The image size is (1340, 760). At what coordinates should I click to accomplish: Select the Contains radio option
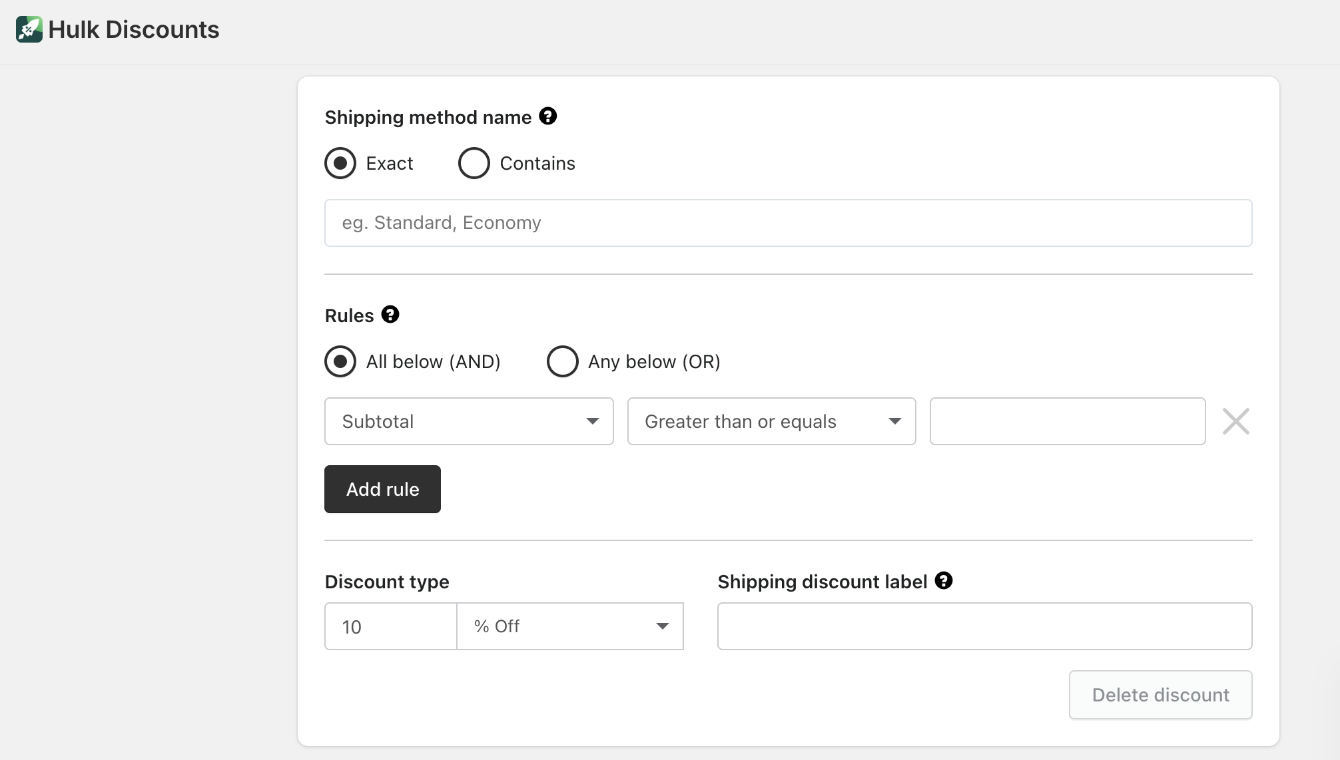click(x=474, y=163)
